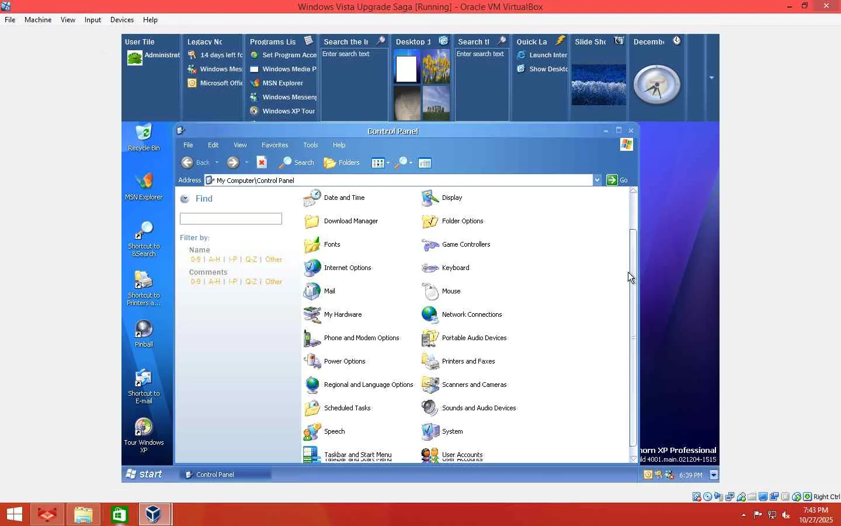Open the Date and Time applet

tap(334, 198)
